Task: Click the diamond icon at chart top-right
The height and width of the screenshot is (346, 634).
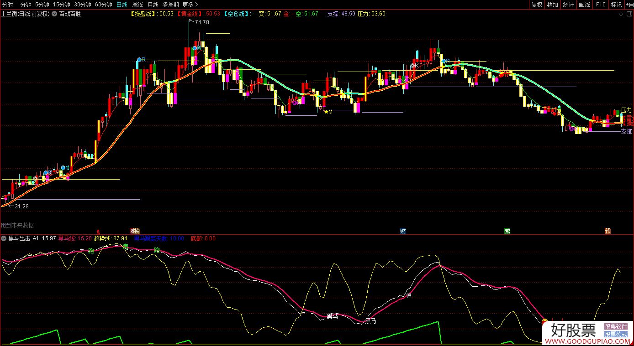Action: pyautogui.click(x=621, y=14)
